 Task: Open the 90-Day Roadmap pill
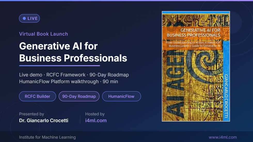pos(79,96)
